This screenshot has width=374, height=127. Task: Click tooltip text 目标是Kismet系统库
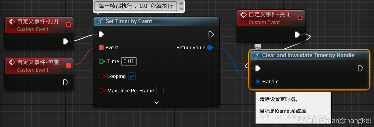pyautogui.click(x=283, y=111)
